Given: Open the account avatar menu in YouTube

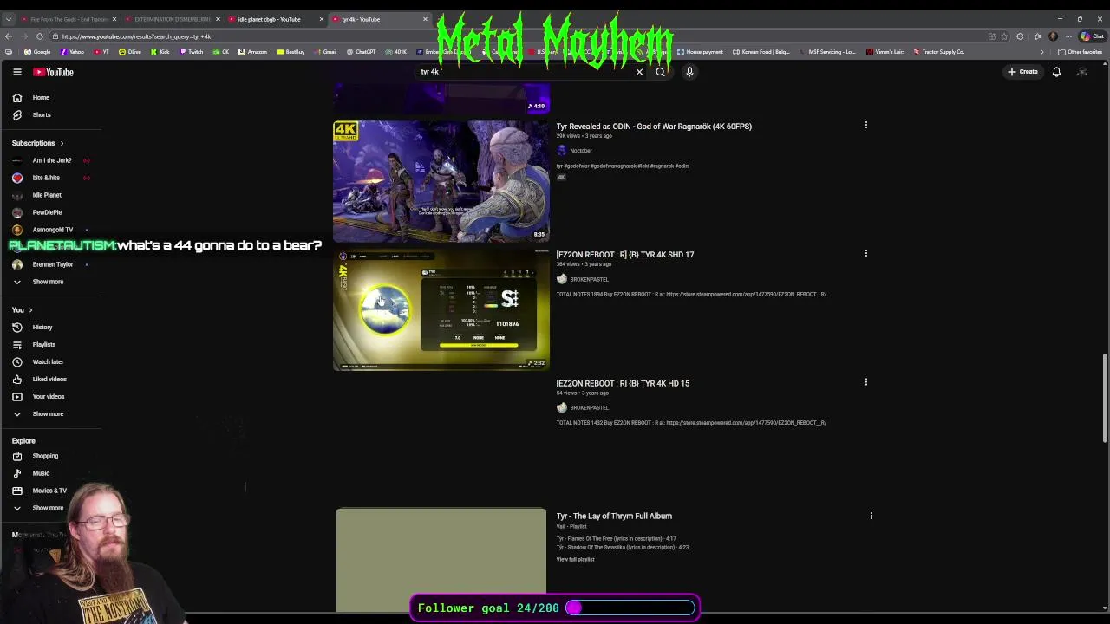Looking at the screenshot, I should (1082, 72).
